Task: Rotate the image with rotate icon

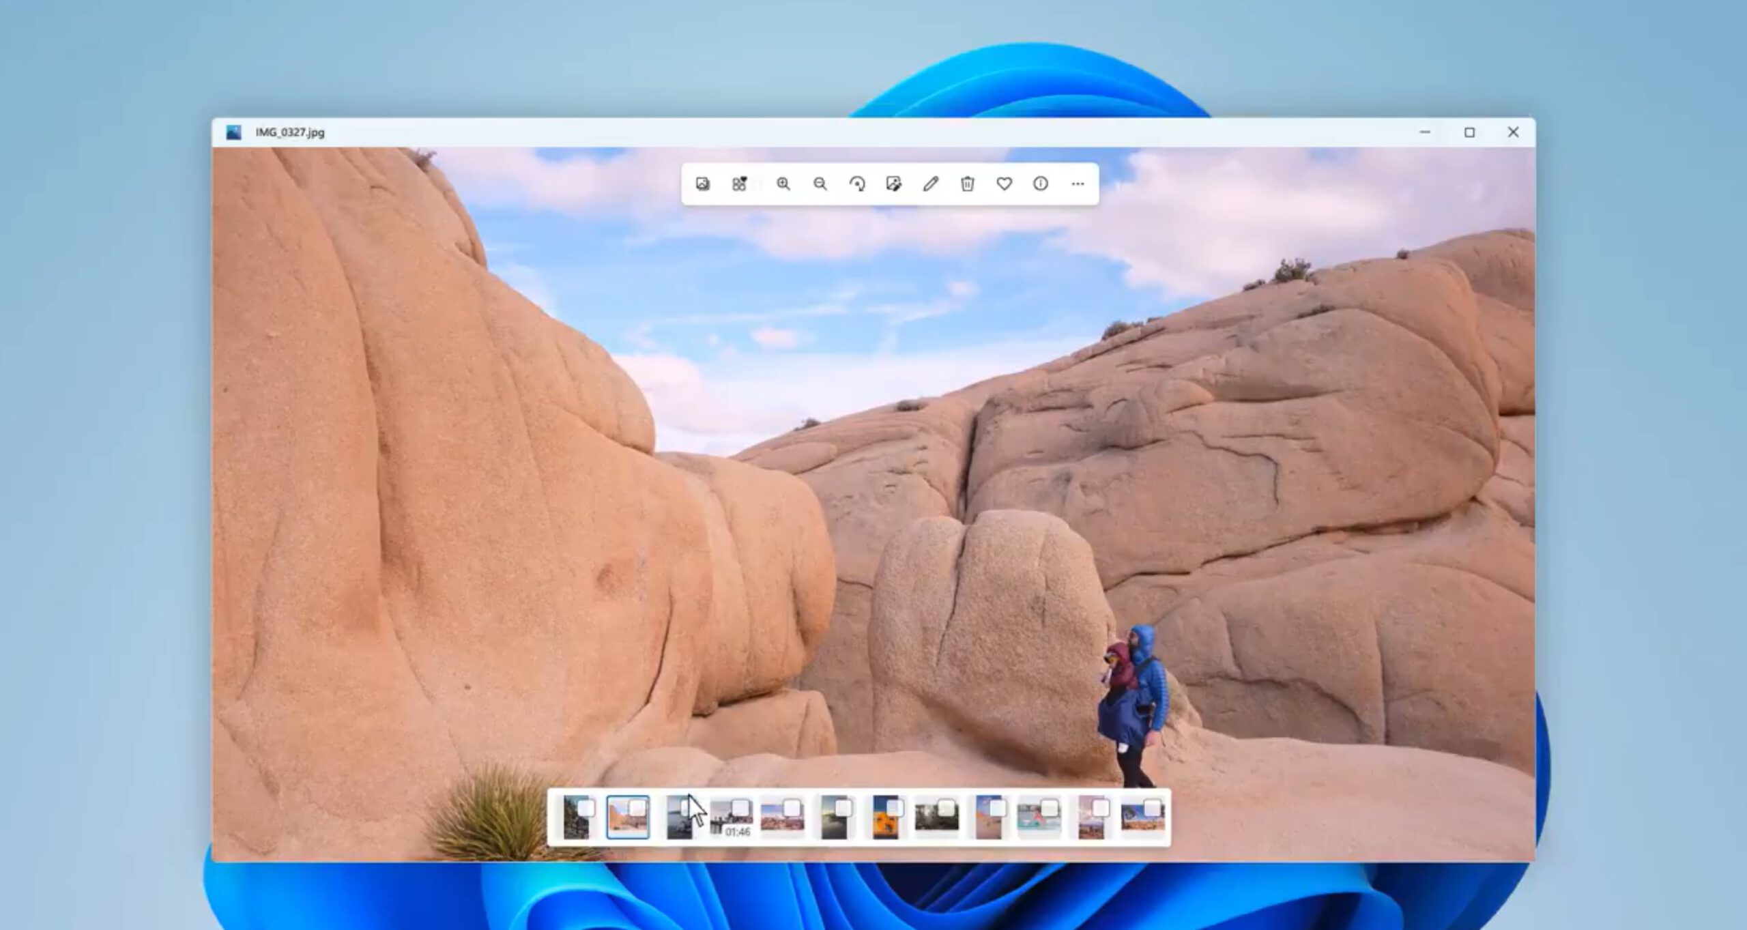Action: click(856, 184)
